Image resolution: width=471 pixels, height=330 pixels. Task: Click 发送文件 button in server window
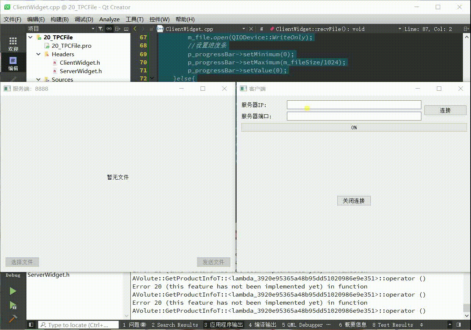click(213, 262)
